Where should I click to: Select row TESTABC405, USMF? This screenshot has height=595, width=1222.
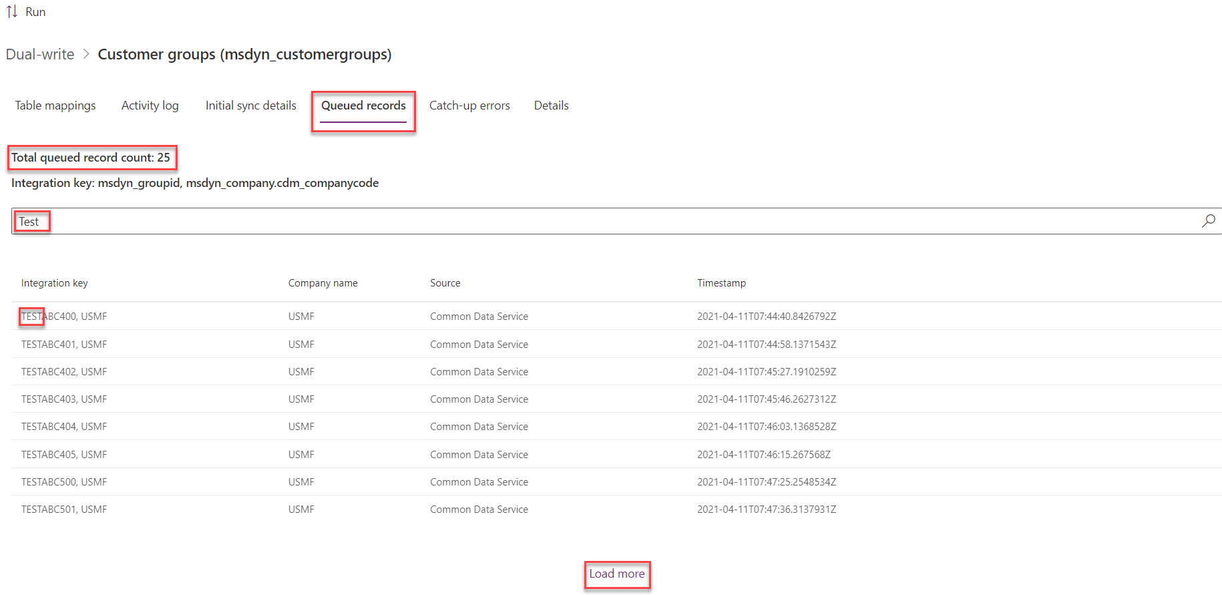(x=616, y=454)
